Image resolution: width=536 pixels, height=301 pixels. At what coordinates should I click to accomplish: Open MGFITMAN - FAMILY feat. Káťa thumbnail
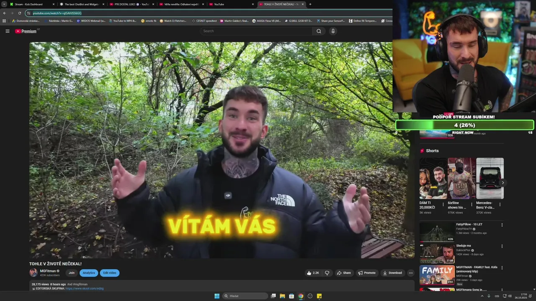[x=437, y=275]
